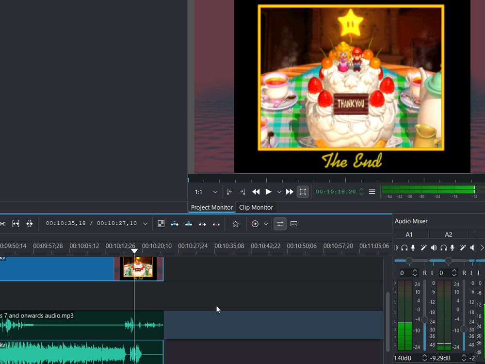Open A1 track effects wand icon

pos(423,248)
